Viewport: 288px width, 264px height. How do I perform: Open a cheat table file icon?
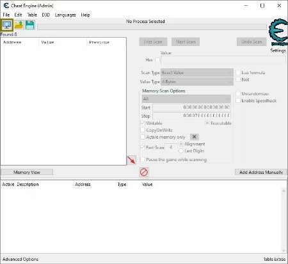pos(19,25)
